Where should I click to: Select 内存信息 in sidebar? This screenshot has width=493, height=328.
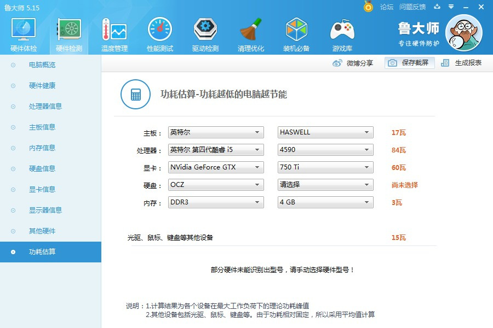50,148
